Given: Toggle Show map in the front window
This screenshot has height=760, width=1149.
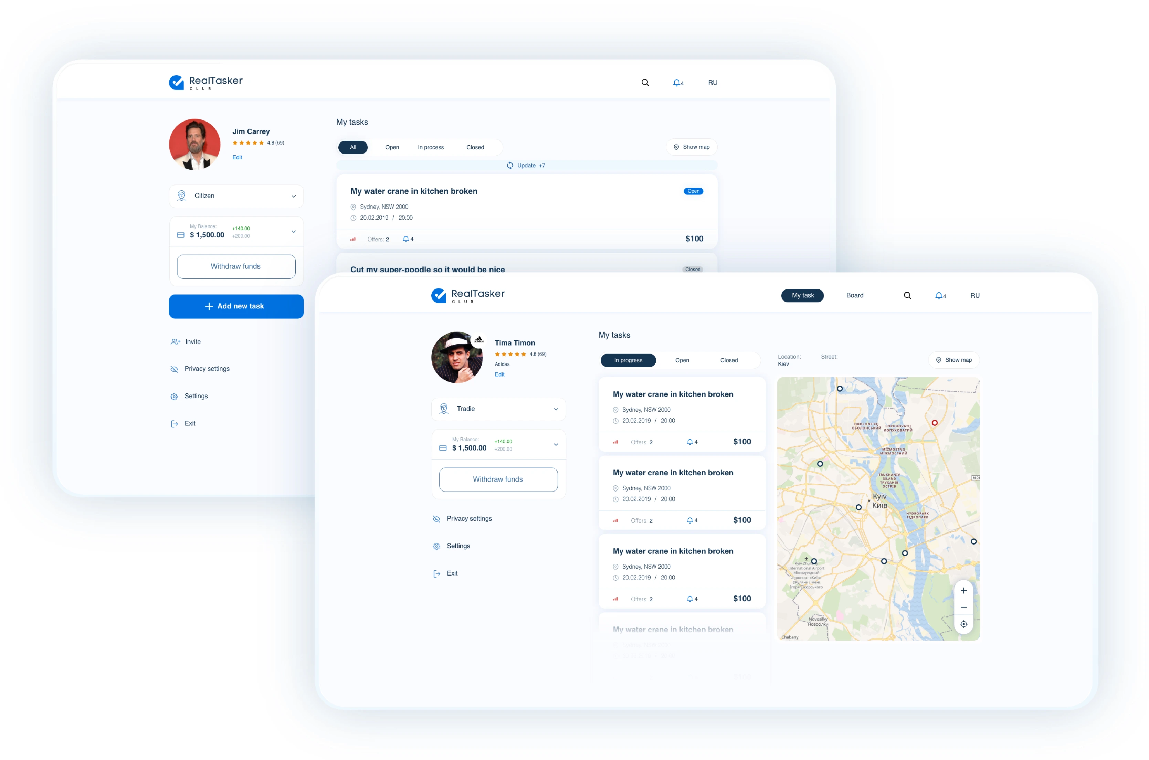Looking at the screenshot, I should 954,360.
